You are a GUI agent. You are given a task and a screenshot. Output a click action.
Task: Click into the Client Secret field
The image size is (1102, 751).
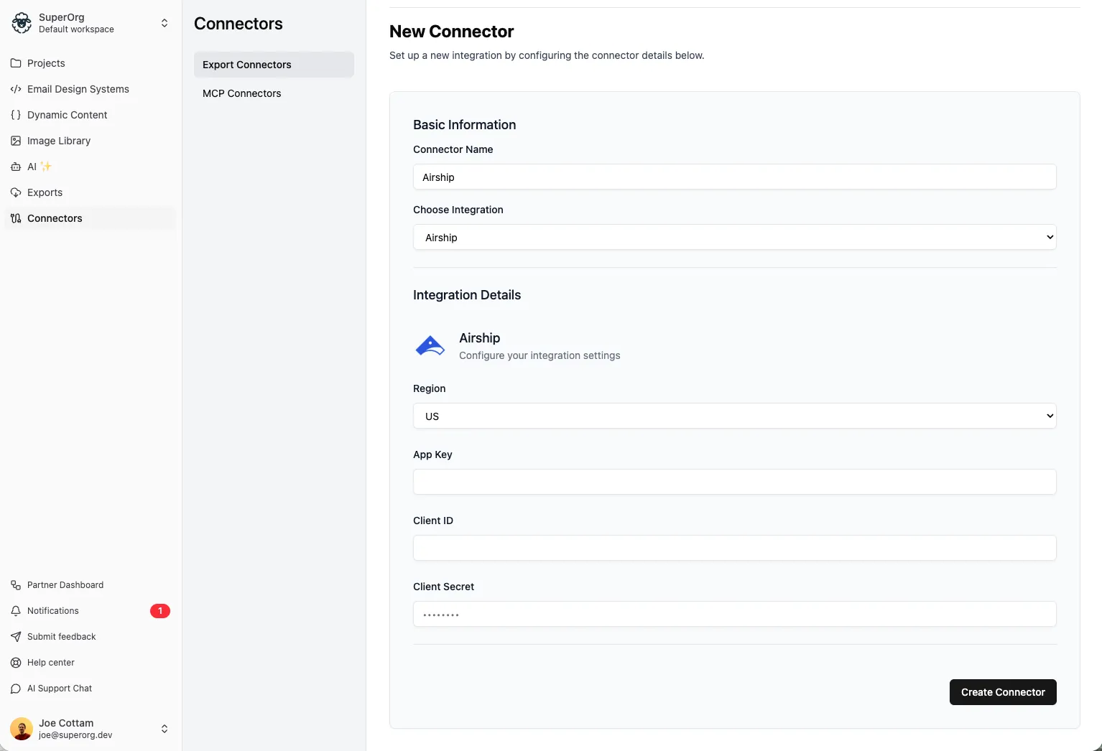(734, 615)
